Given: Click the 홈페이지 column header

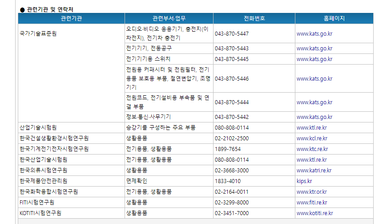Looking at the screenshot, I should coord(334,18).
